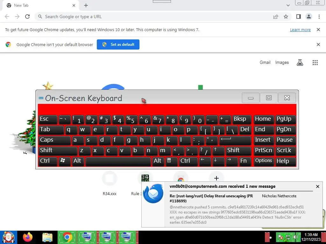
Task: Click the Tab key on On-Screen Keyboard
Action: pos(51,130)
